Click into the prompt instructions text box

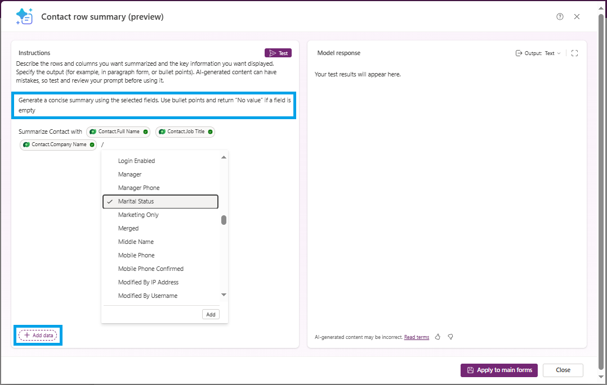pyautogui.click(x=153, y=105)
